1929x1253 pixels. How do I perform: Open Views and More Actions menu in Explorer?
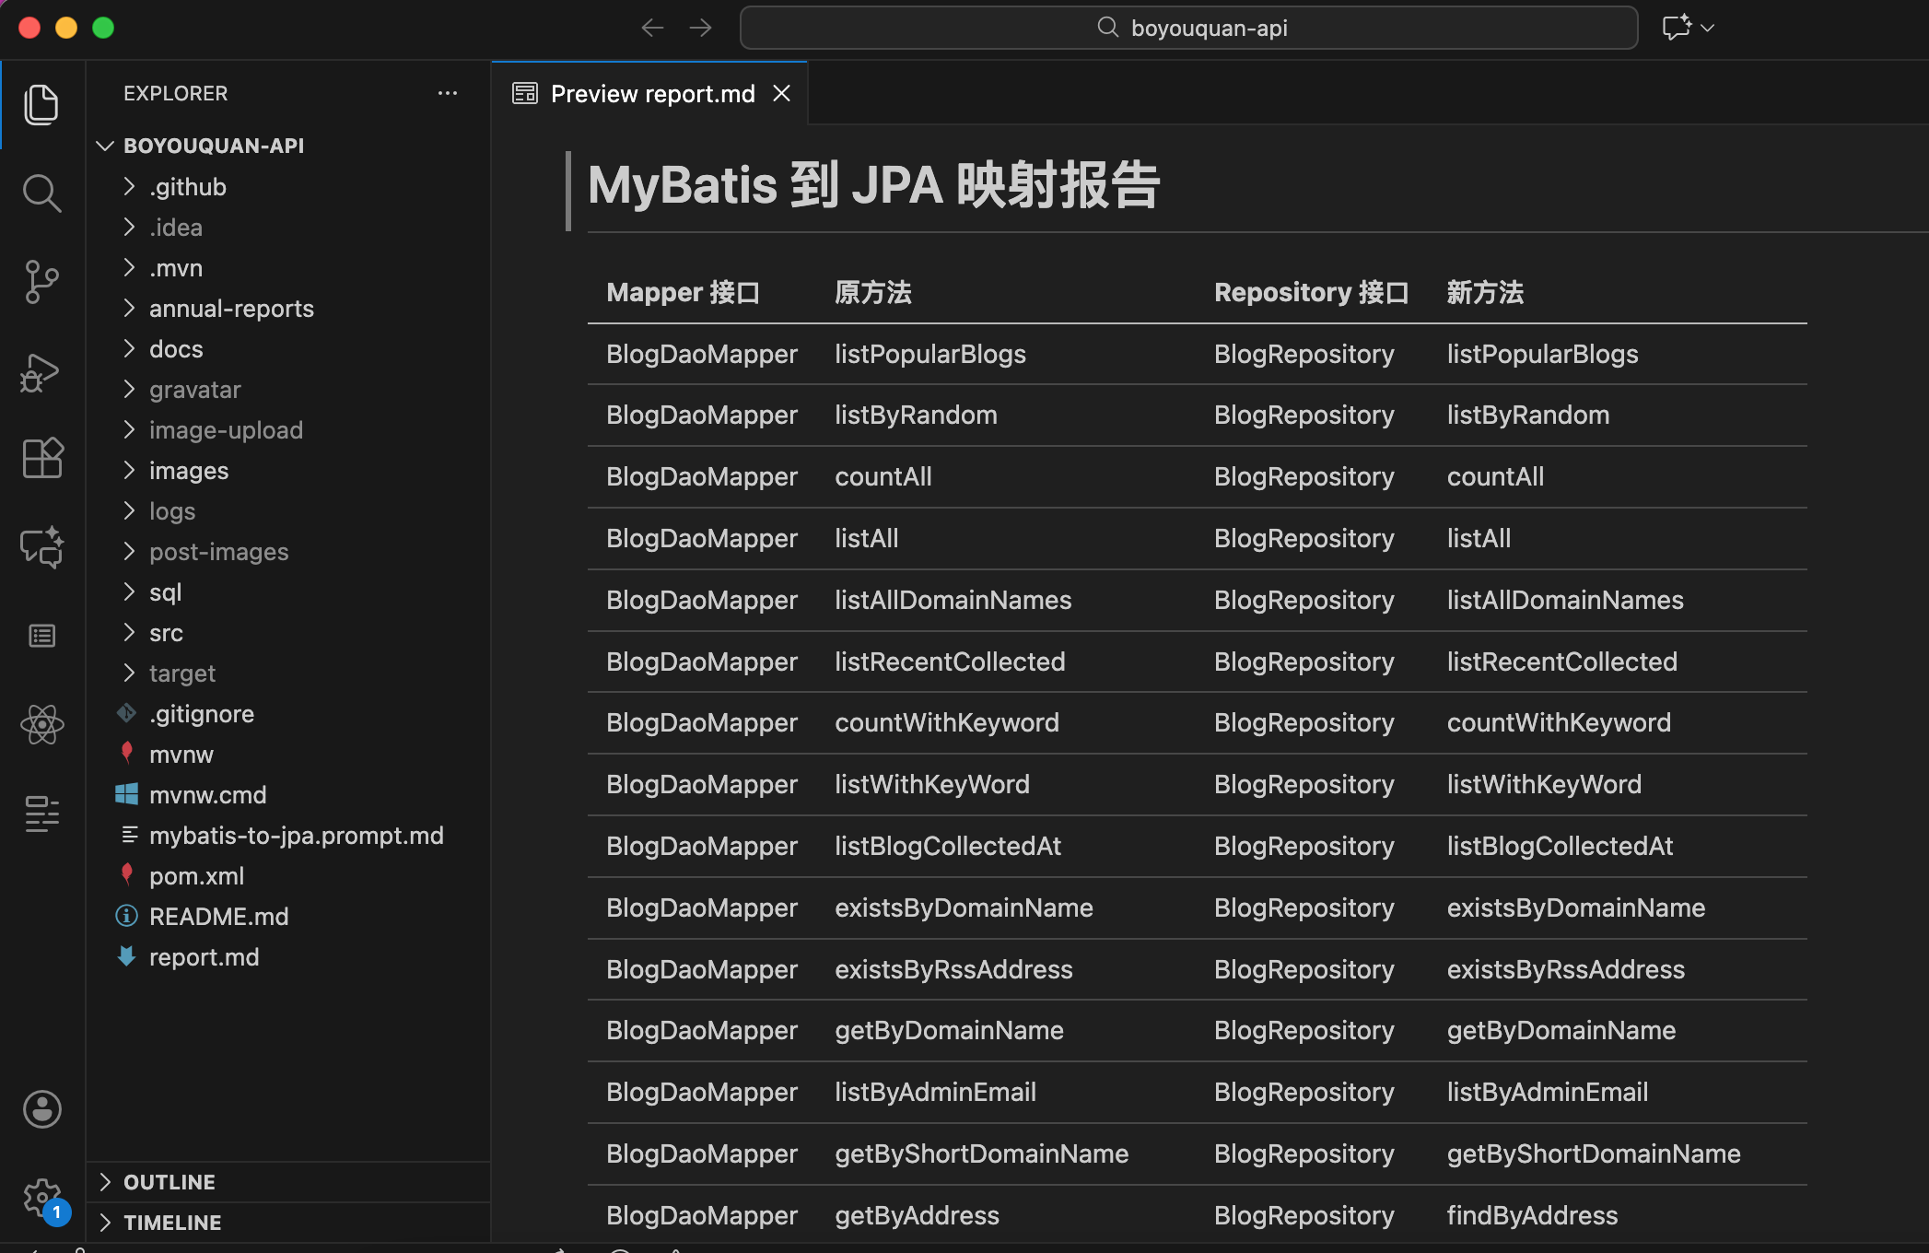(448, 92)
